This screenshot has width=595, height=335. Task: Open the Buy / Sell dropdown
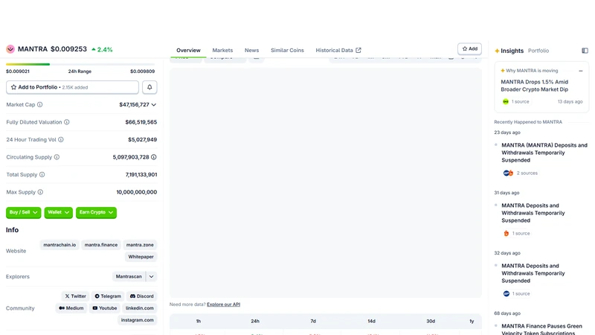tap(24, 212)
